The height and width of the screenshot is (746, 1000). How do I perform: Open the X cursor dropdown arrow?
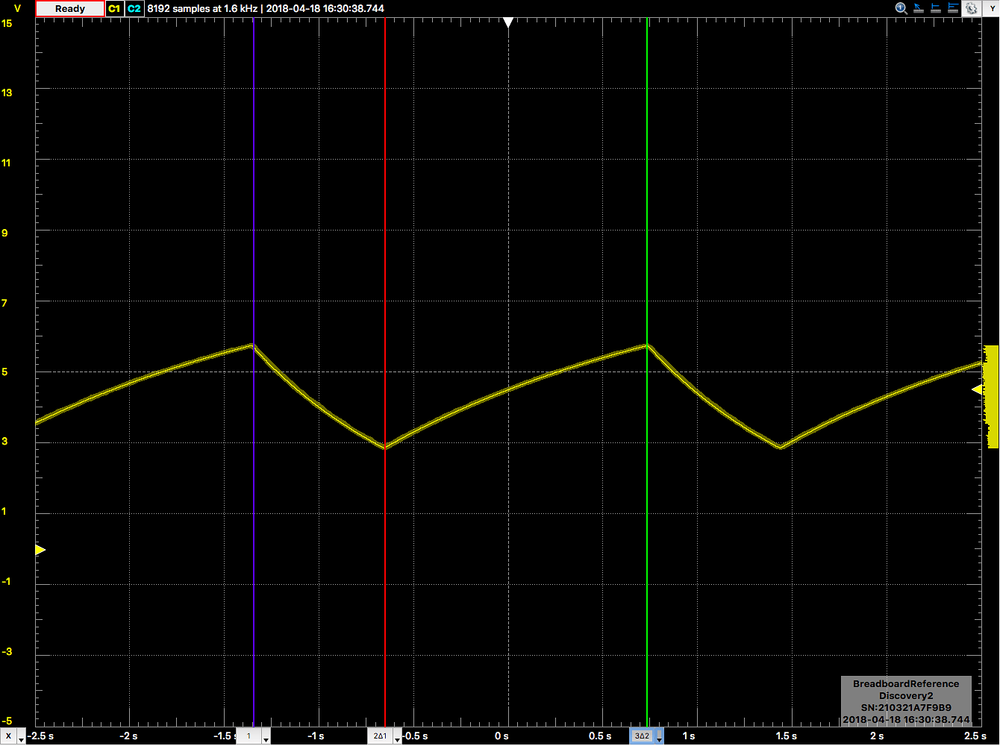coord(21,737)
